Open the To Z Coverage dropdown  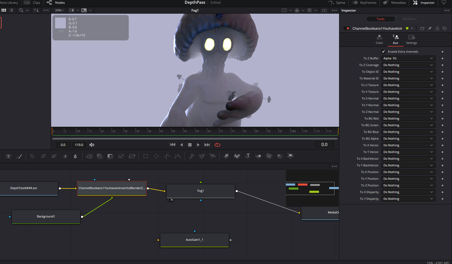(408, 65)
